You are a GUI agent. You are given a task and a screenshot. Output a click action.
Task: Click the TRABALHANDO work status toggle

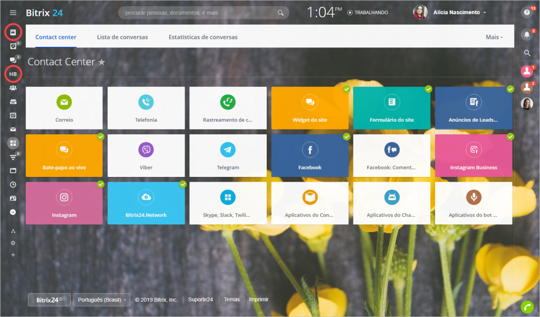coord(368,13)
